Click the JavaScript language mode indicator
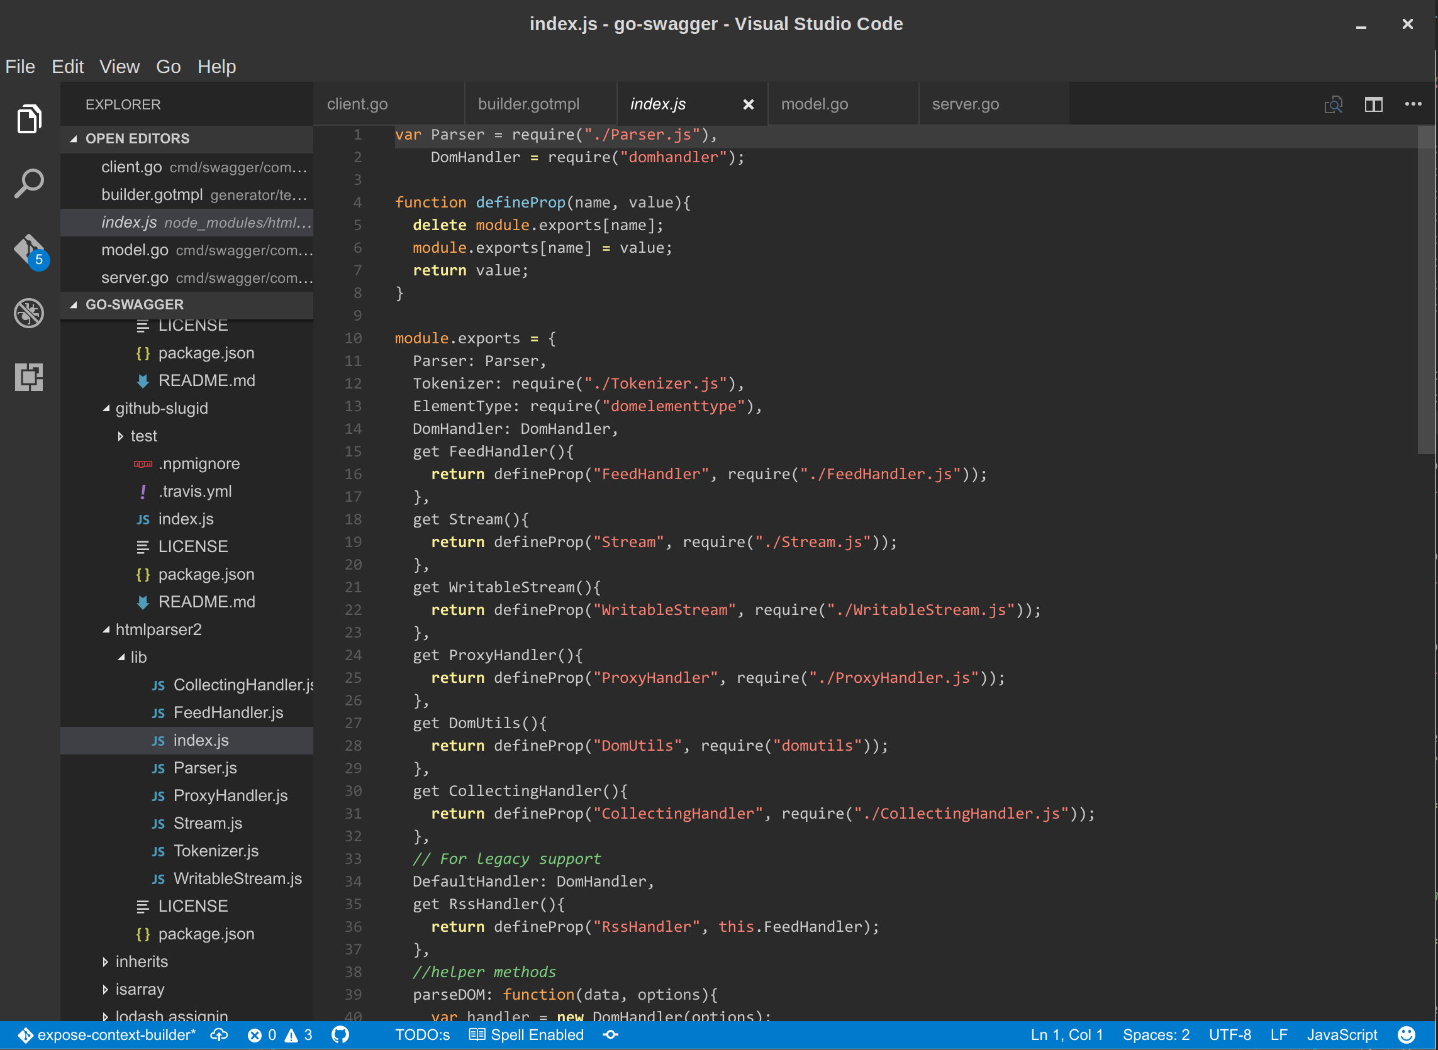The image size is (1438, 1050). click(1341, 1035)
